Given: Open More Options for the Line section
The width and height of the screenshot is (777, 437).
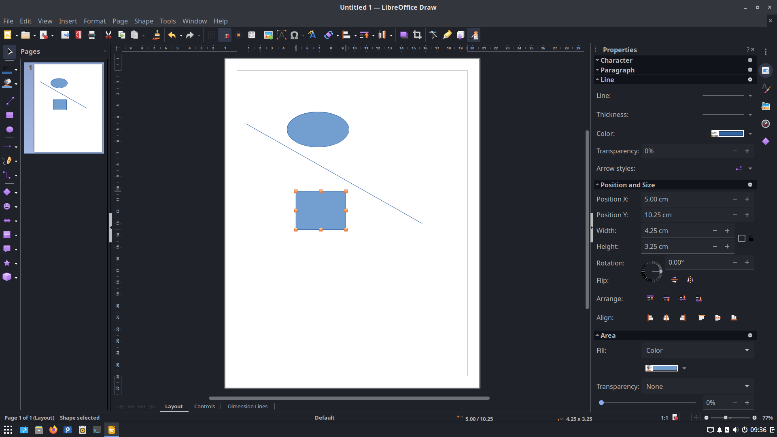Looking at the screenshot, I should pos(750,80).
